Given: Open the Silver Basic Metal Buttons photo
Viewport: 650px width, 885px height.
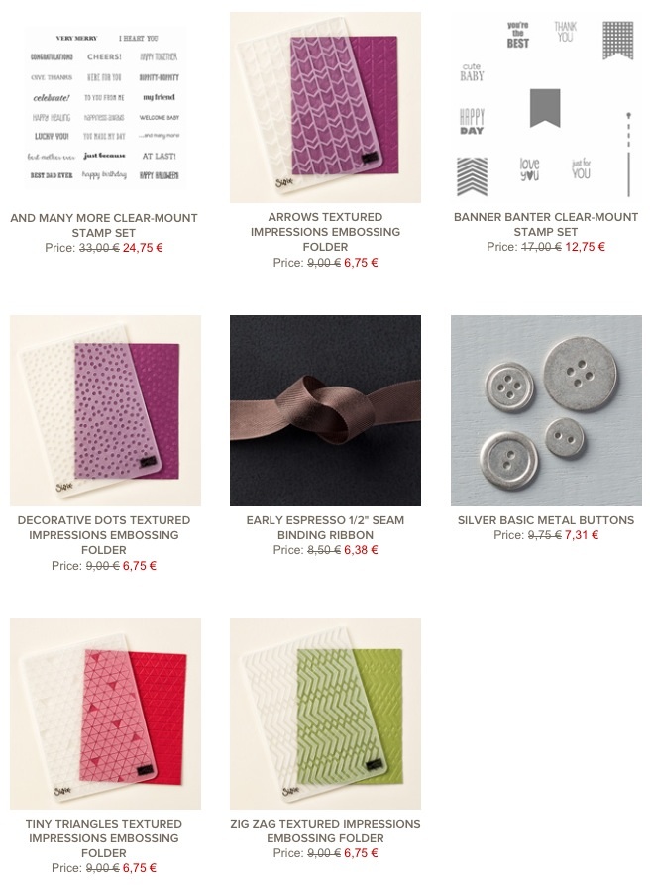Looking at the screenshot, I should tap(546, 410).
